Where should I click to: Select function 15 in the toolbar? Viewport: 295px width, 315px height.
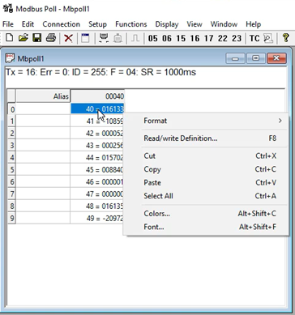click(x=181, y=38)
